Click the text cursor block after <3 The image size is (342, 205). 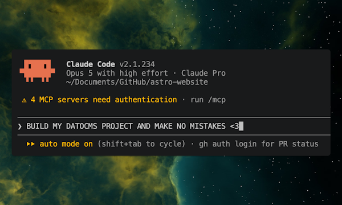pos(241,126)
